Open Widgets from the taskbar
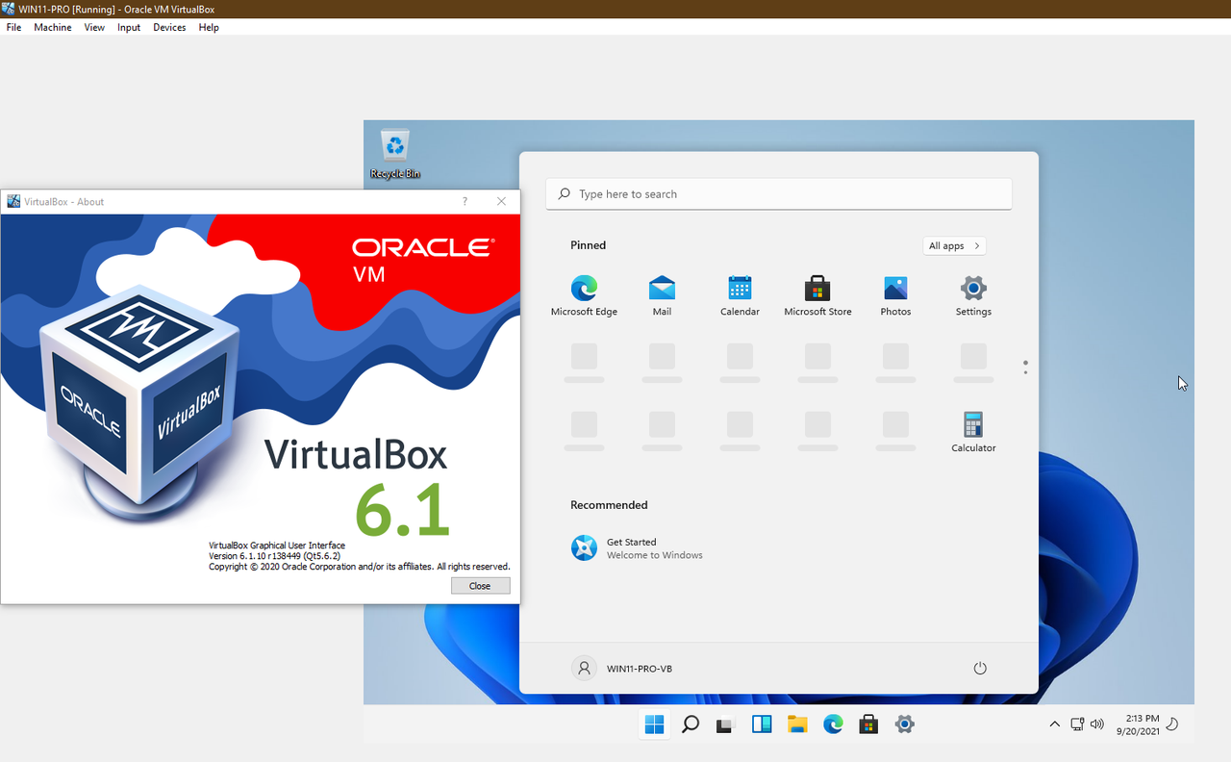1231x762 pixels. pos(762,724)
